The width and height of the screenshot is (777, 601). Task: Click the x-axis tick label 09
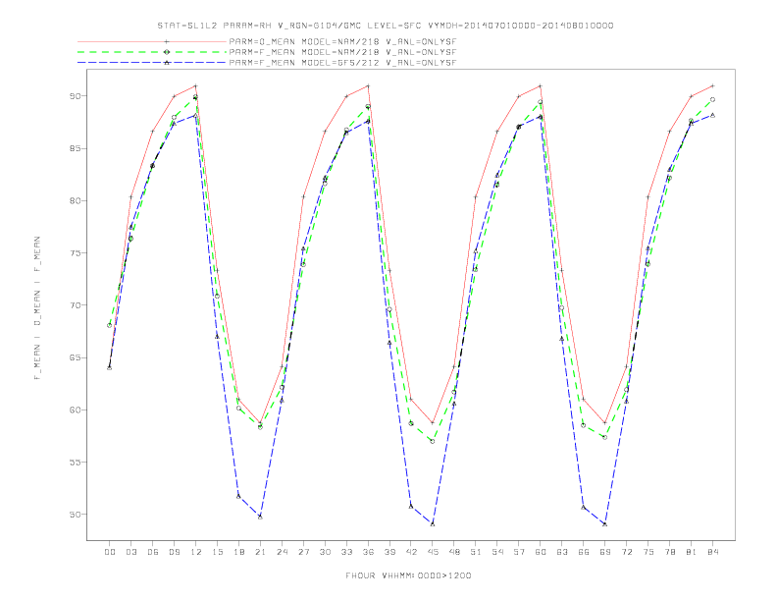point(174,552)
